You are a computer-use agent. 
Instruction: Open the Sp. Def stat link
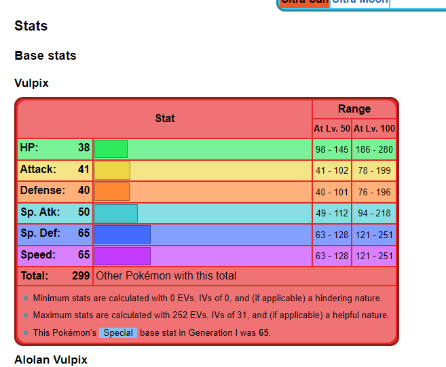[x=40, y=233]
